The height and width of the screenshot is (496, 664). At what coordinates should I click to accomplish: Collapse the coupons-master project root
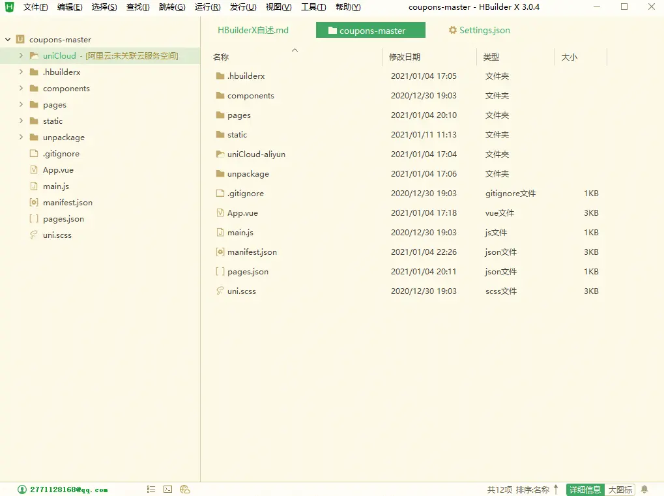click(x=6, y=39)
